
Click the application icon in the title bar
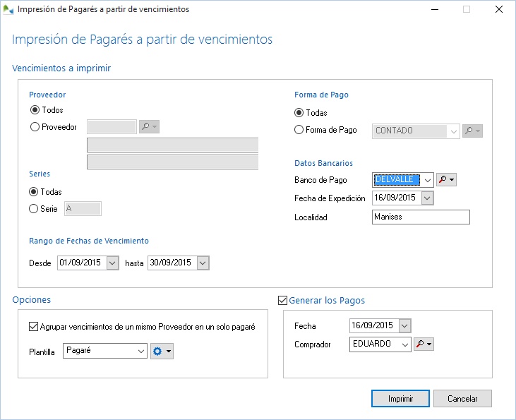(8, 10)
